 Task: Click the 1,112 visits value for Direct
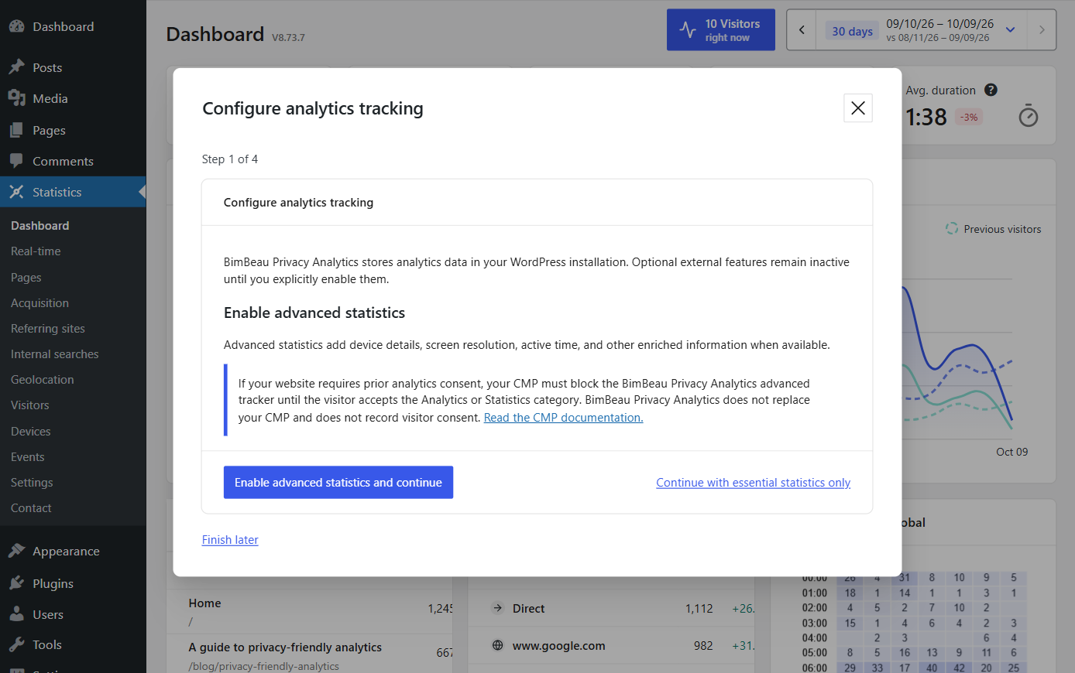pyautogui.click(x=699, y=608)
